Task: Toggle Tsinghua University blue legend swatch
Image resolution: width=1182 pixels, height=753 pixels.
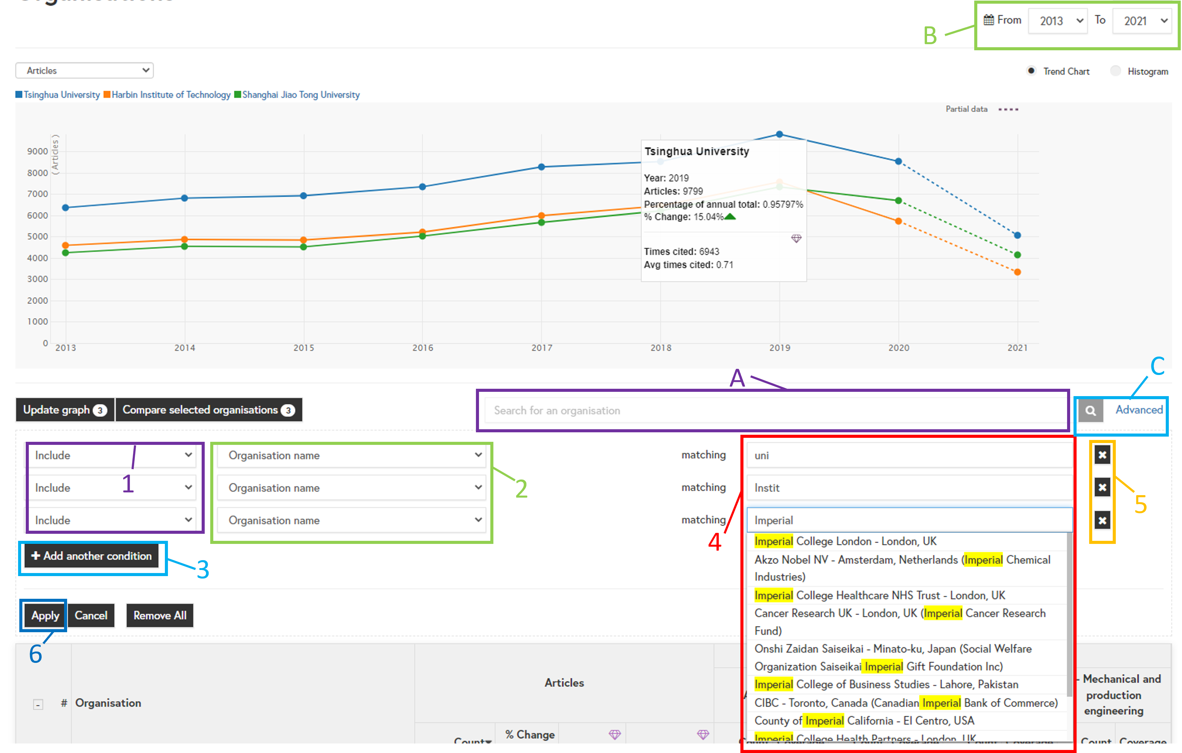Action: [x=19, y=94]
